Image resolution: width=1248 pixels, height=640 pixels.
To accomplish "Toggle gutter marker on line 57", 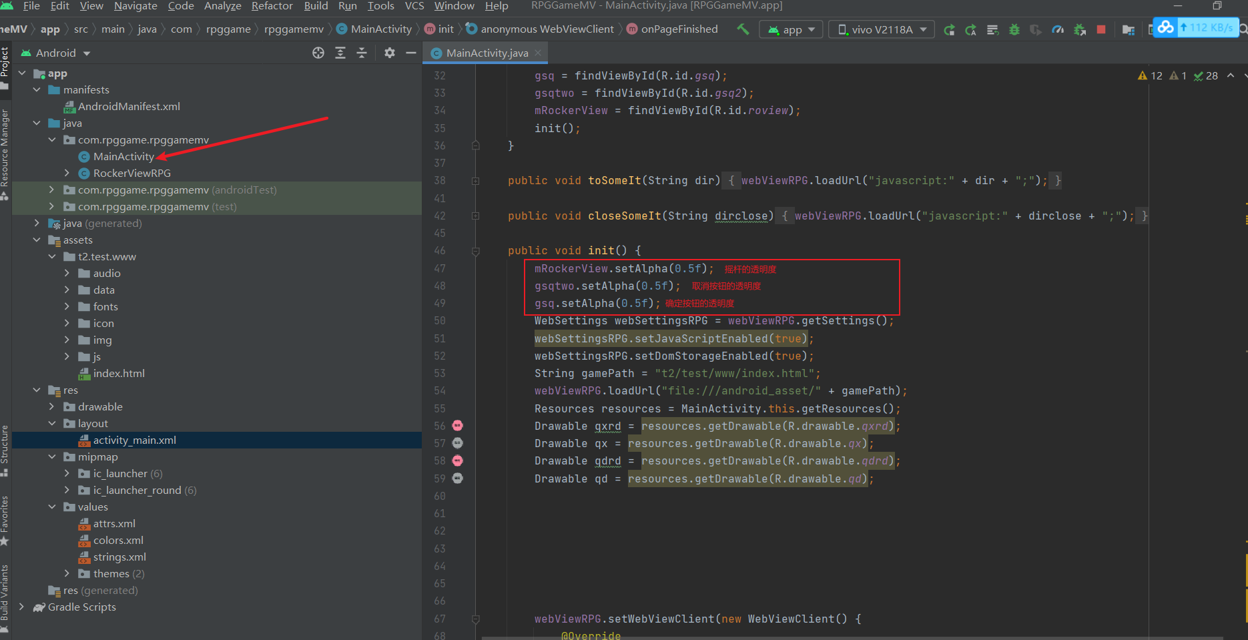I will 458,443.
